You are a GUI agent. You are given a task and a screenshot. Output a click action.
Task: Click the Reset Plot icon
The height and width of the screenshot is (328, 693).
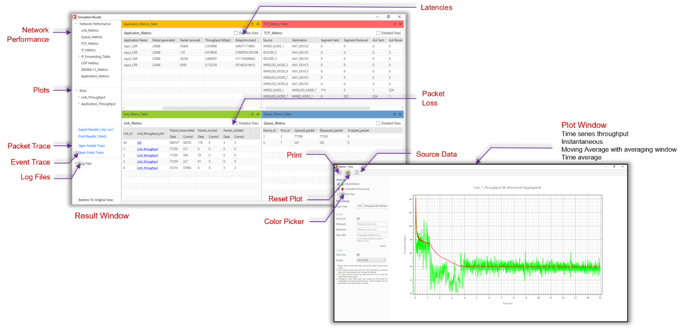[347, 172]
